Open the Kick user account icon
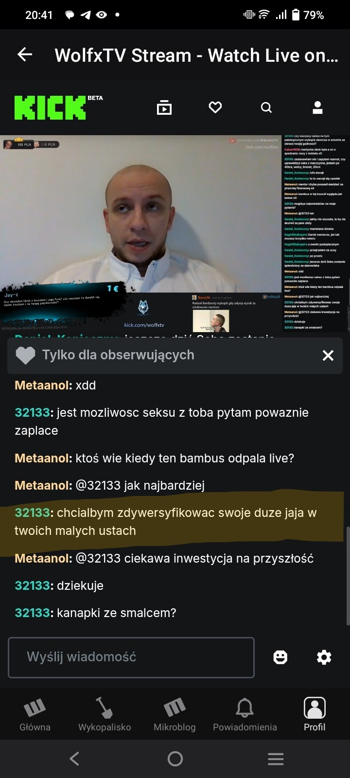This screenshot has height=778, width=350. tap(317, 107)
